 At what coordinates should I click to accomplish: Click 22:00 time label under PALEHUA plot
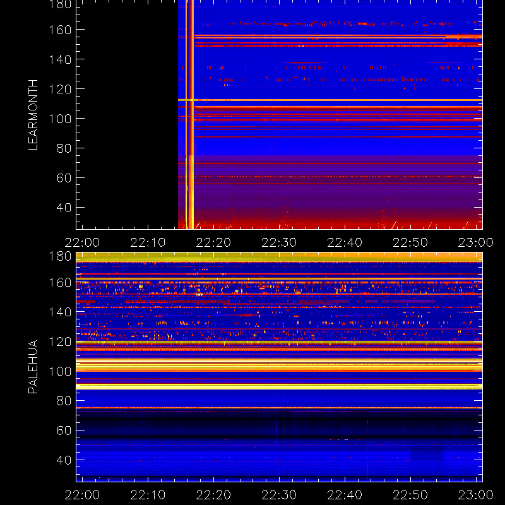[x=83, y=495]
